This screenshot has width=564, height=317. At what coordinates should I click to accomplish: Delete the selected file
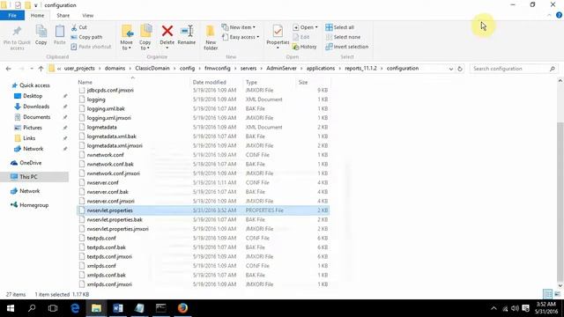(x=167, y=36)
